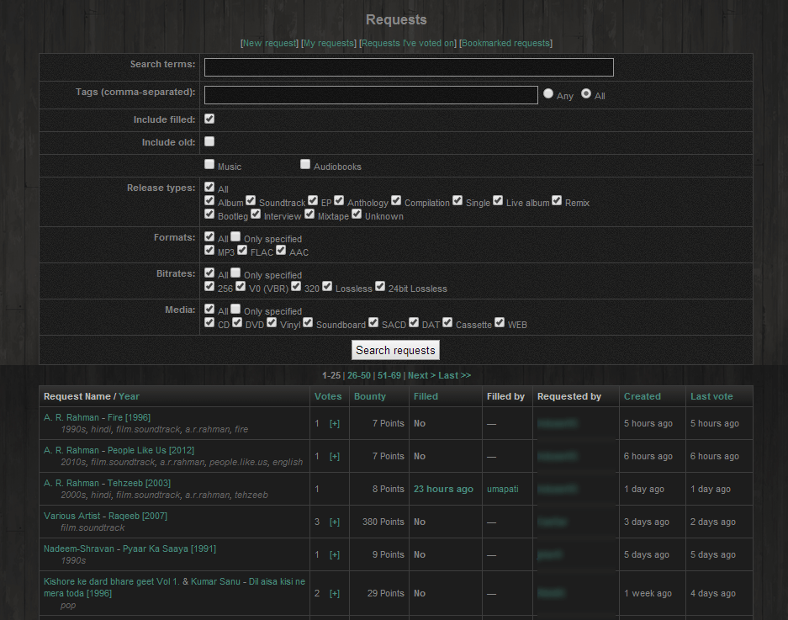Enable Only specified for Media
Viewport: 788px width, 620px height.
tap(235, 309)
